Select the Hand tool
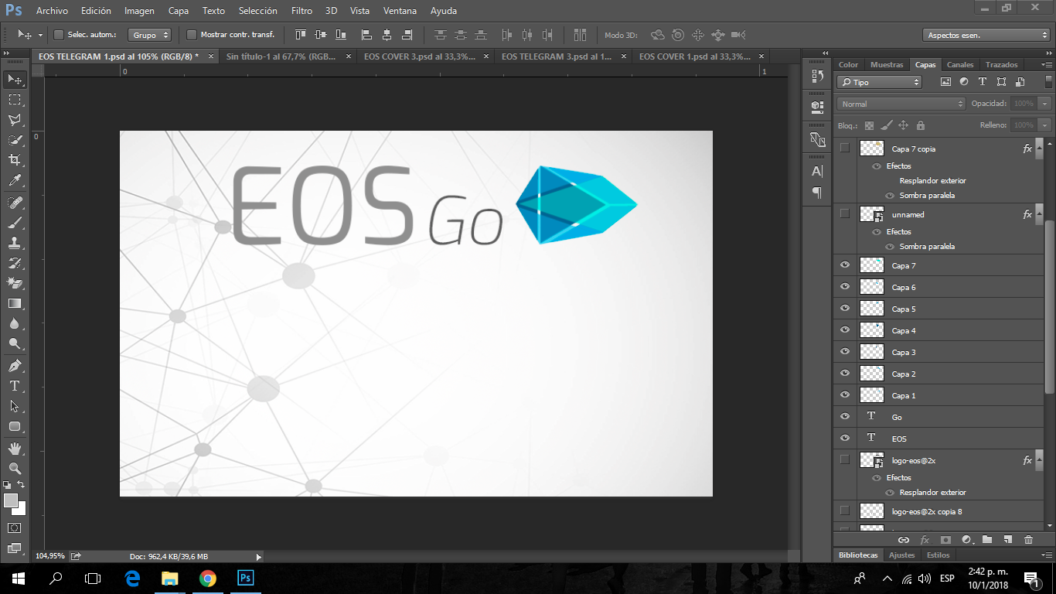 tap(15, 449)
